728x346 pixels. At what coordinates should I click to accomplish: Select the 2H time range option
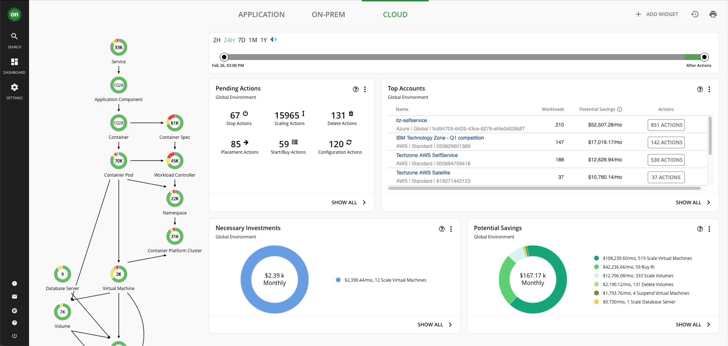(217, 40)
